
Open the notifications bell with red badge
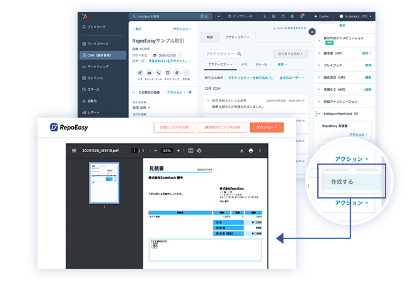click(x=302, y=16)
